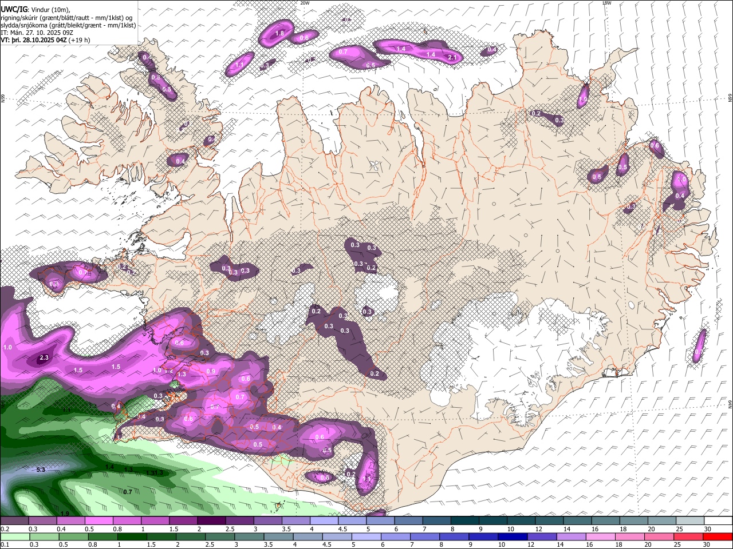Click the 15W longitude label

click(607, 3)
